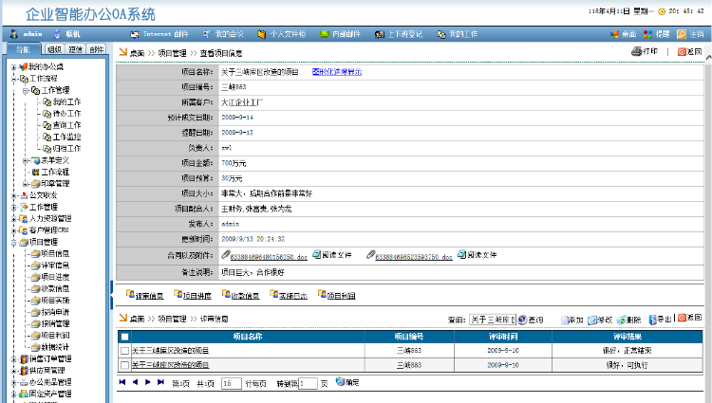Toggle the select-all checkbox in the table header
The image size is (712, 403).
click(124, 337)
